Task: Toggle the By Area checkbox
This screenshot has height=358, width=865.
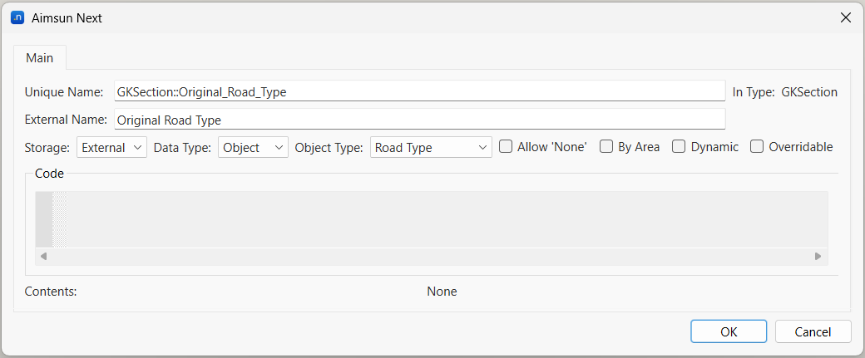Action: click(x=606, y=146)
